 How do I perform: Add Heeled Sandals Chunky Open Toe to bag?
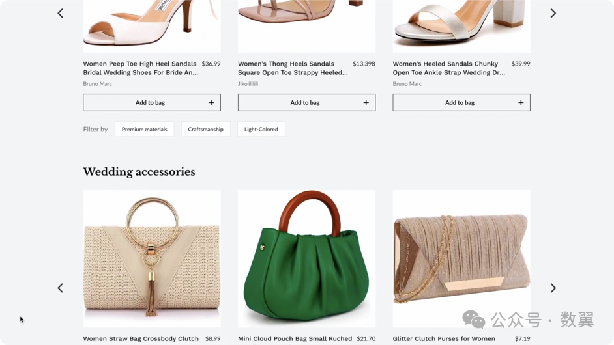pyautogui.click(x=460, y=102)
